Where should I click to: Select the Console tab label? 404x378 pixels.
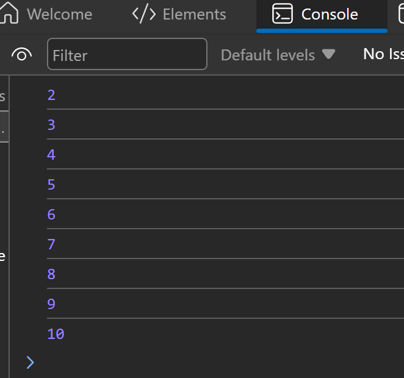coord(330,14)
